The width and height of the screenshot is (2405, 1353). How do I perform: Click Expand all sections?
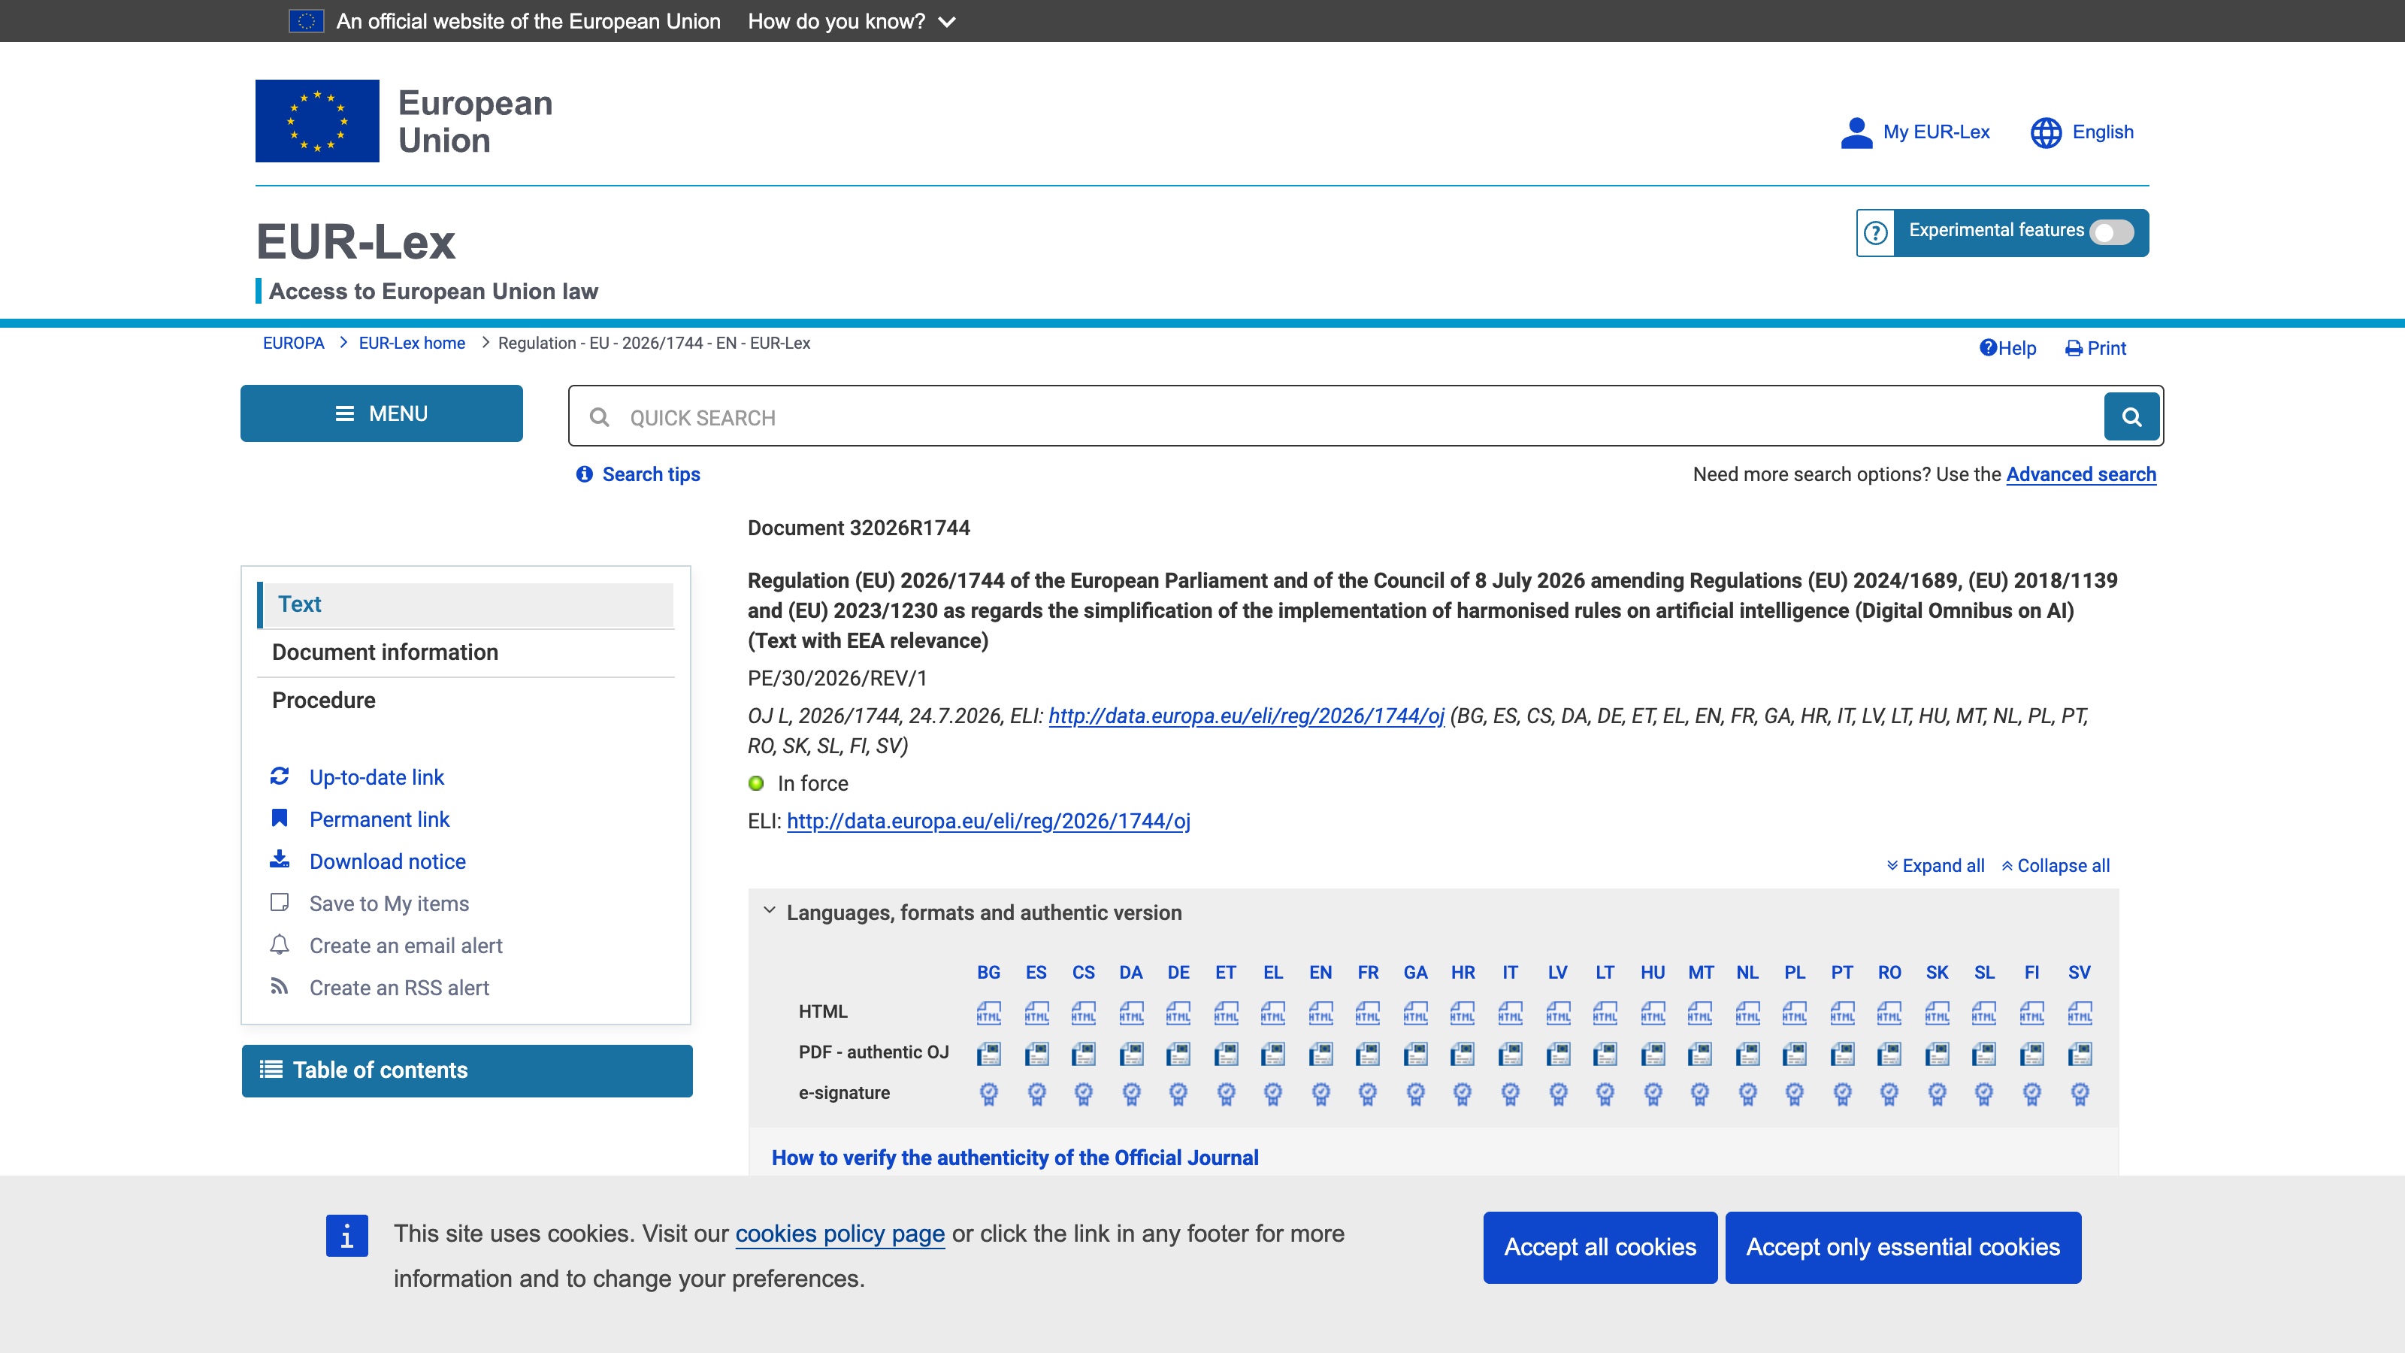(x=1935, y=866)
